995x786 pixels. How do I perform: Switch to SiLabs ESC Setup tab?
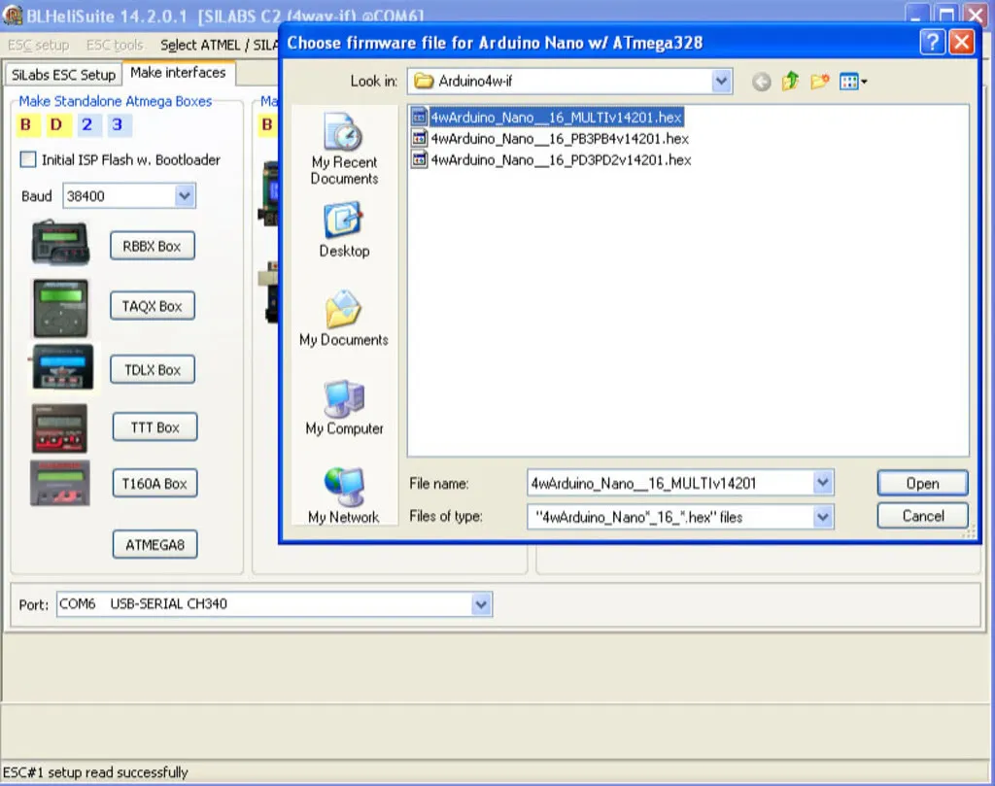63,75
